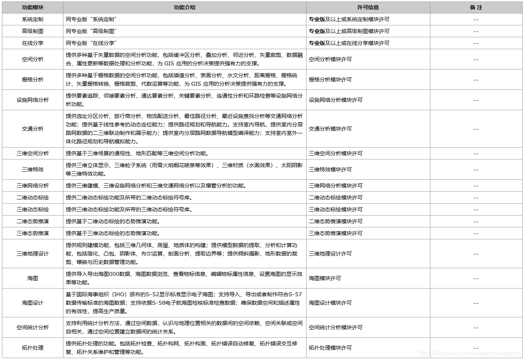Viewport: 525px width, 360px height.
Task: Click description starting 提供选址分区分析
Action: (184, 129)
